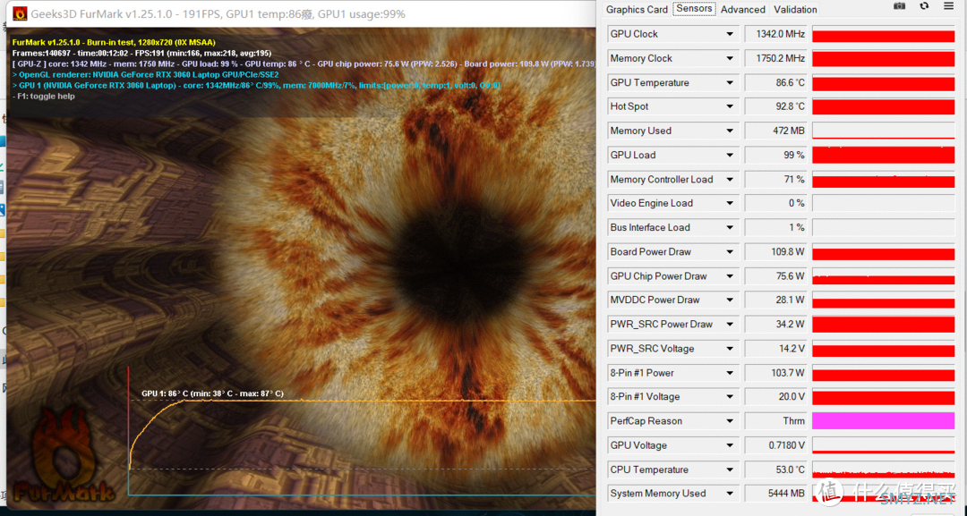Expand the GPU Temperature dropdown arrow

(730, 82)
